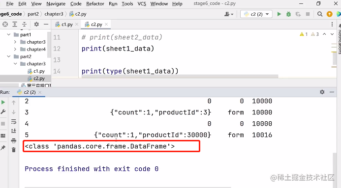Viewport: 341px width, 188px height.
Task: Click the weak warnings indicator showing 3
Action: click(315, 34)
